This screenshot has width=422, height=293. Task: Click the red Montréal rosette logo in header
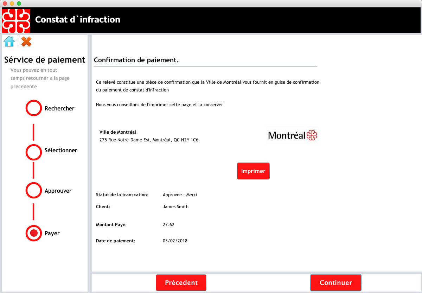point(16,20)
